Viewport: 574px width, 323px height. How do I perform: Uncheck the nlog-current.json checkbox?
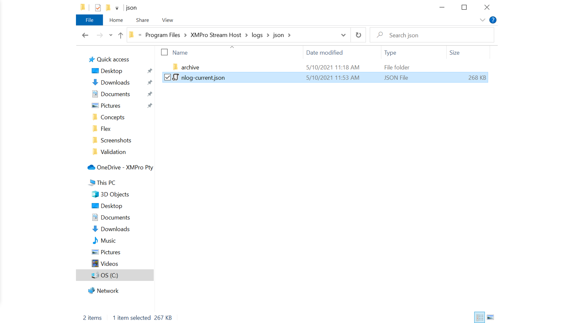click(167, 77)
